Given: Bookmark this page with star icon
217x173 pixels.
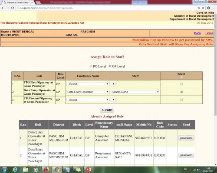Looking at the screenshot, I should [x=203, y=8].
